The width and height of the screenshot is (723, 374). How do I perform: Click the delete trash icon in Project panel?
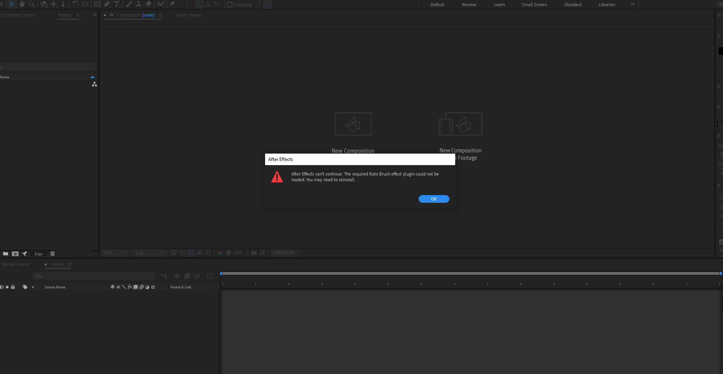(53, 253)
